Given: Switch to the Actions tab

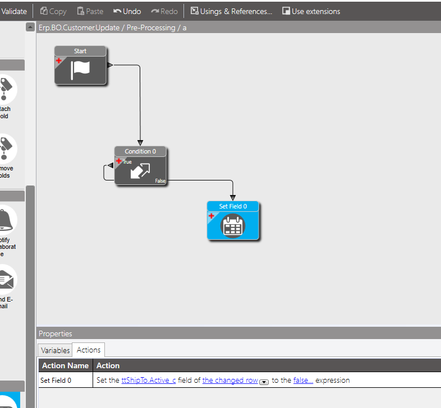Looking at the screenshot, I should tap(89, 350).
